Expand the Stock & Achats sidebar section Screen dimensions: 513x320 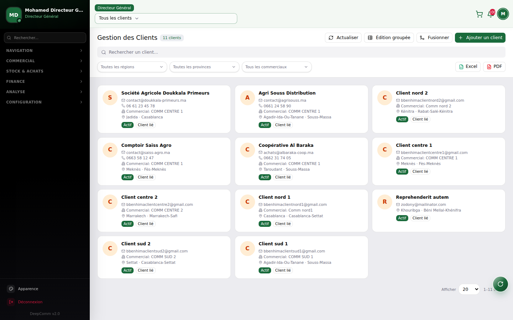(45, 71)
